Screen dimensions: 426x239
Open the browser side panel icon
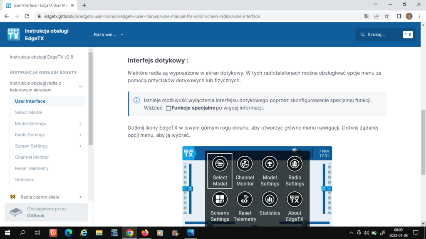(399, 16)
